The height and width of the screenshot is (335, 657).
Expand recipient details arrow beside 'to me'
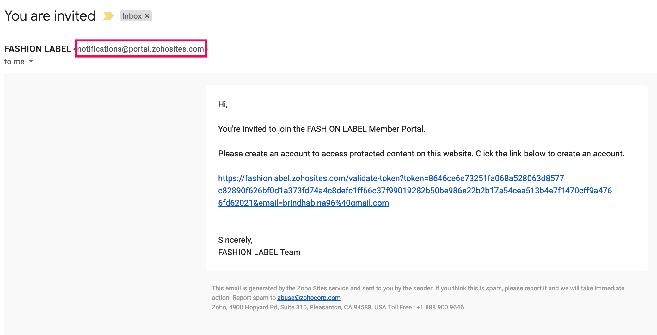point(31,61)
